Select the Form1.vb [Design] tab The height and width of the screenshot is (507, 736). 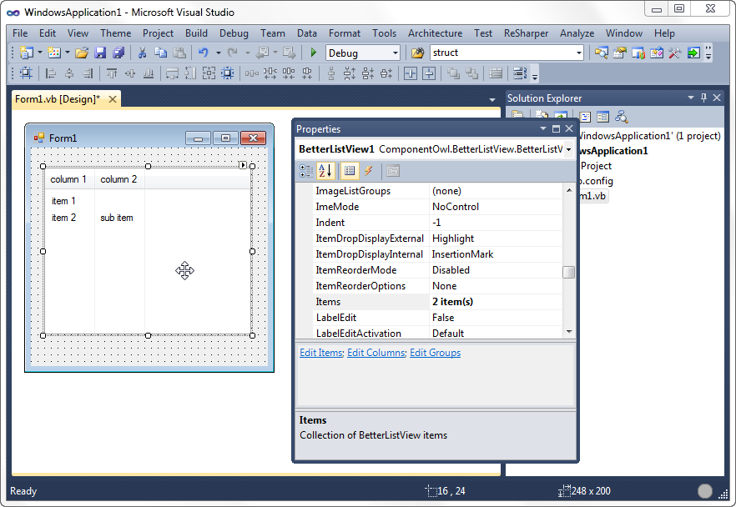click(x=57, y=99)
